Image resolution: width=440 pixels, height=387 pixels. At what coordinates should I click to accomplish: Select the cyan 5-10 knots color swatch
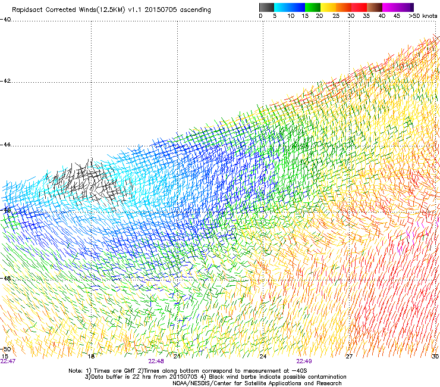[x=281, y=7]
